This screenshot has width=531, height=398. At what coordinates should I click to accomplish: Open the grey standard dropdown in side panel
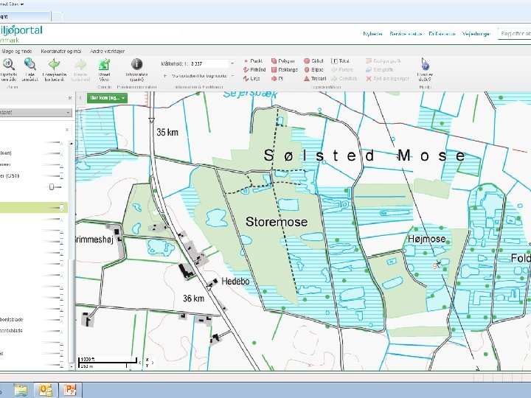(35, 112)
